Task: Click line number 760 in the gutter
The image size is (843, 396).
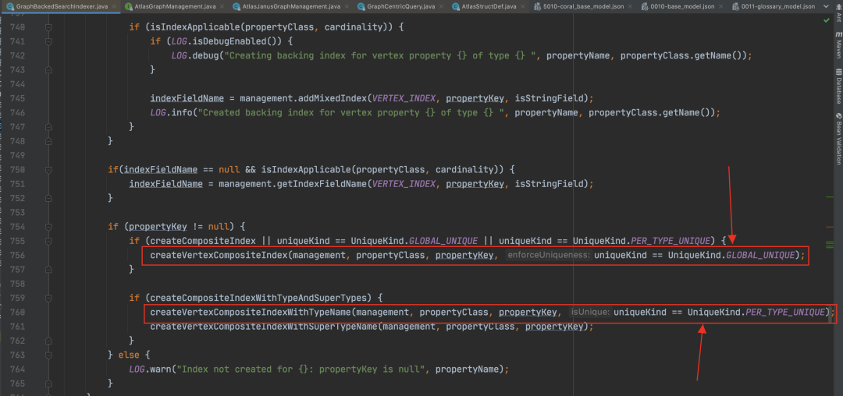Action: [18, 312]
